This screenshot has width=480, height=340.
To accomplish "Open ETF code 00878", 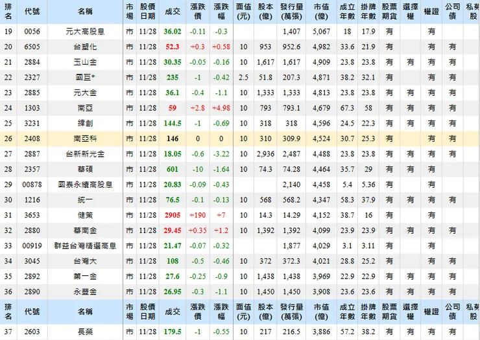I will (32, 185).
